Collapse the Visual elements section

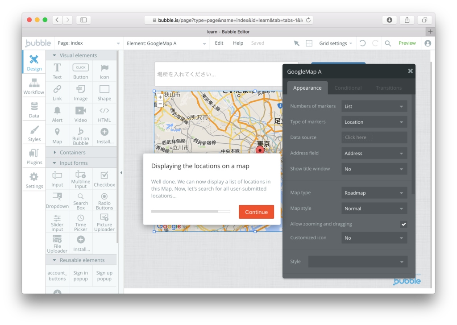[81, 55]
